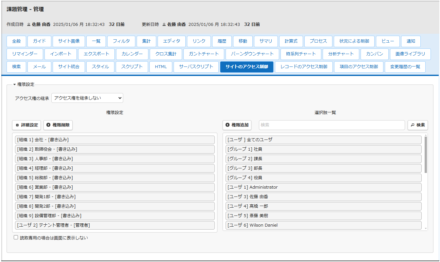This screenshot has width=440, height=262.
Task: Select [グループ 4] 役員 option
Action: pyautogui.click(x=324, y=178)
